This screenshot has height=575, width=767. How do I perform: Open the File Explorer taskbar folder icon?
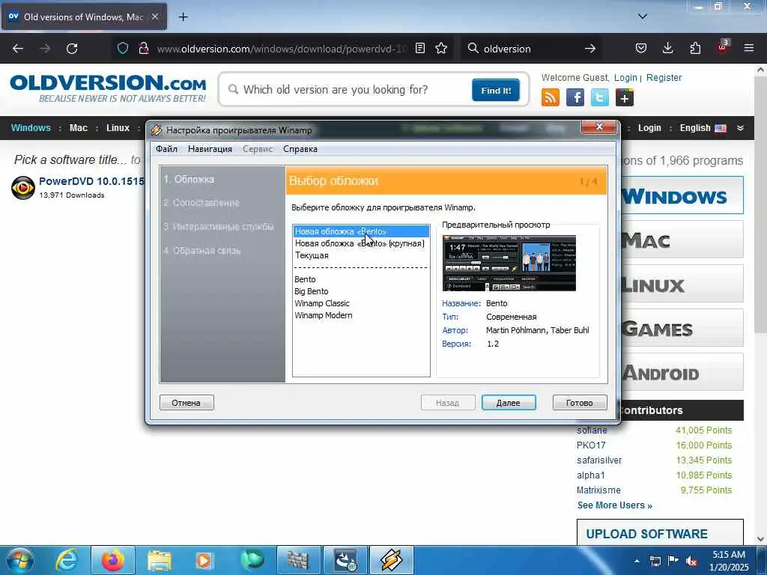tap(160, 560)
